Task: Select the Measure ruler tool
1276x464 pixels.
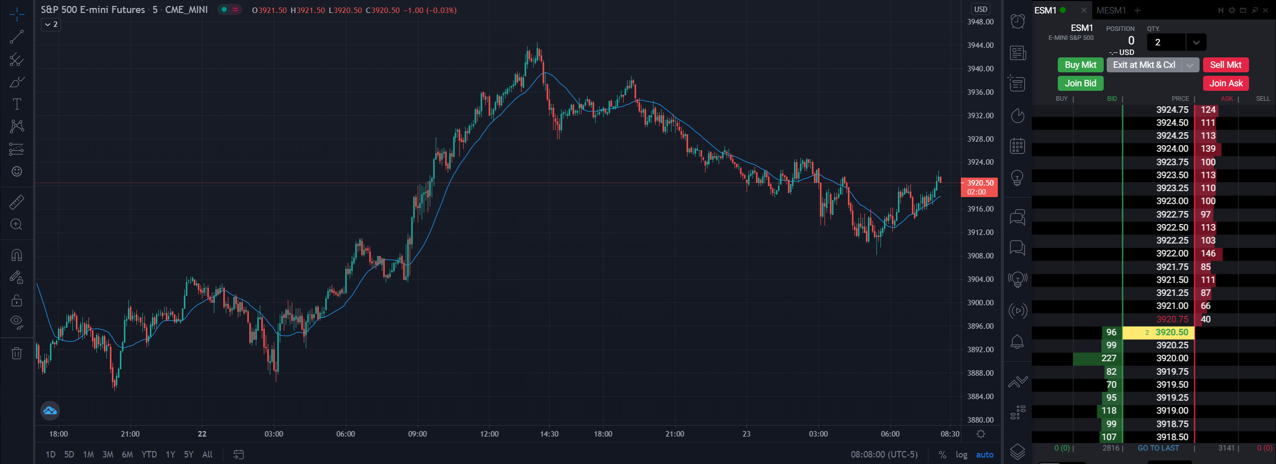Action: [x=16, y=202]
